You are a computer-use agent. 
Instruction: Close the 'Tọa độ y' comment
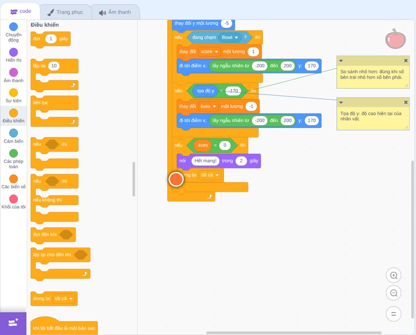tap(406, 102)
